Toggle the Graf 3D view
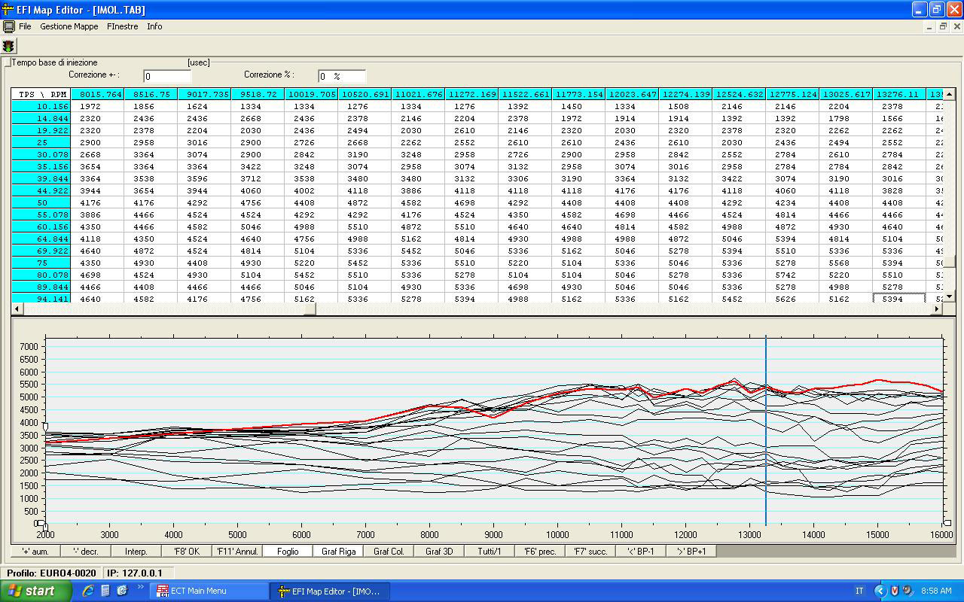This screenshot has height=602, width=964. click(439, 551)
